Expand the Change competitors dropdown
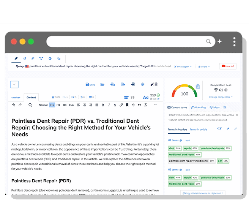249x223 pixels. pyautogui.click(x=221, y=97)
